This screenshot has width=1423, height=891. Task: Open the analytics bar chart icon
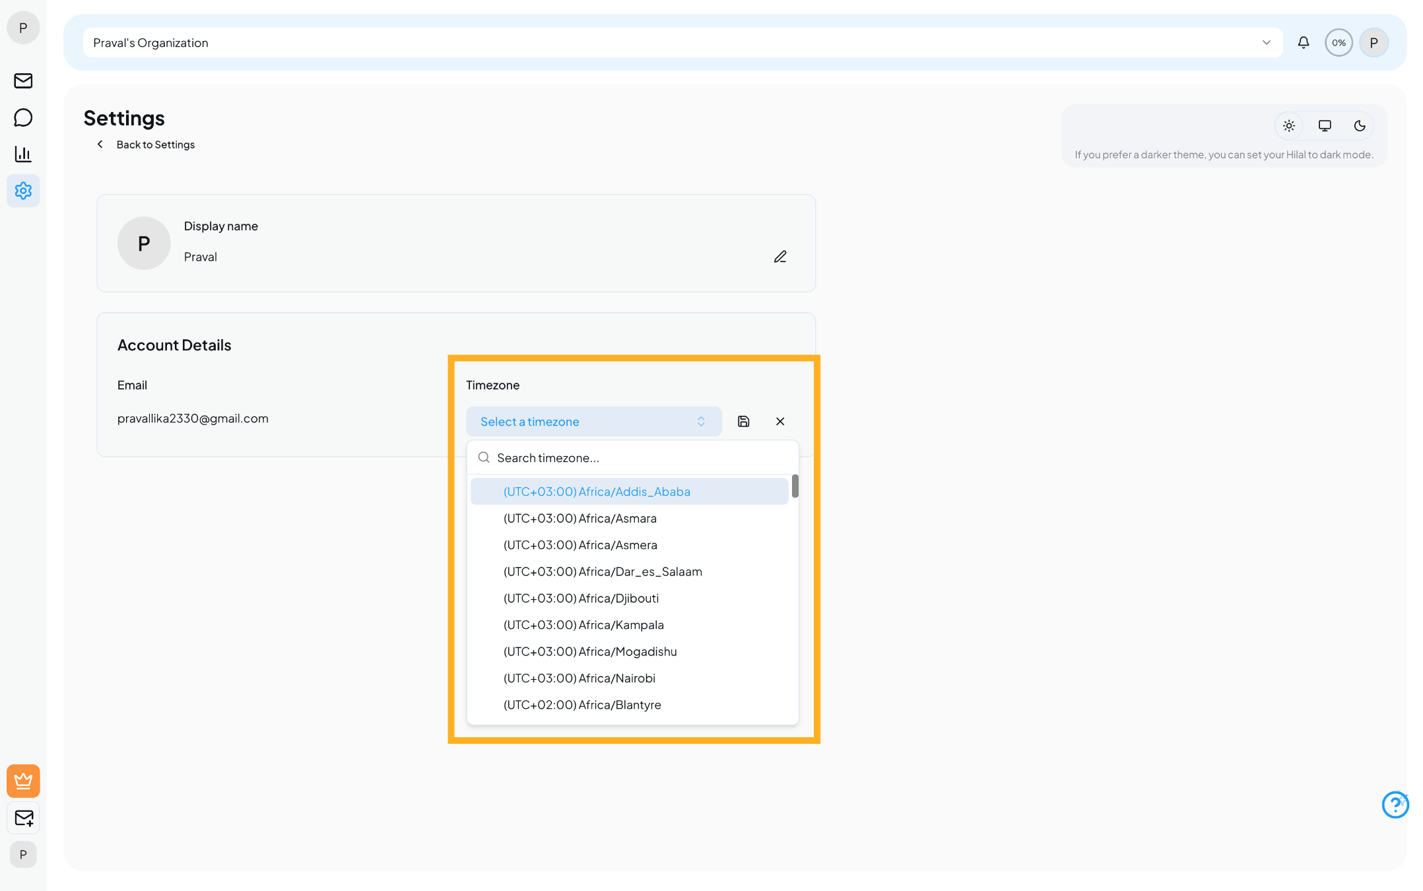[x=23, y=154]
